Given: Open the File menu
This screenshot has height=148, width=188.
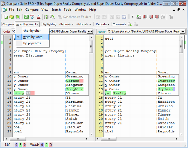Looking at the screenshot, I should pyautogui.click(x=11, y=10).
